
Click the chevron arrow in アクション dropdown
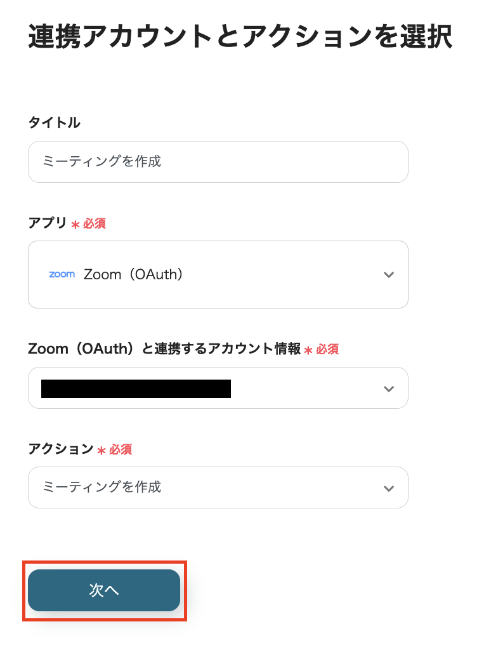(389, 488)
